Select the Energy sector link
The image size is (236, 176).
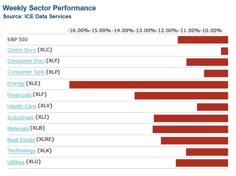(x=16, y=83)
